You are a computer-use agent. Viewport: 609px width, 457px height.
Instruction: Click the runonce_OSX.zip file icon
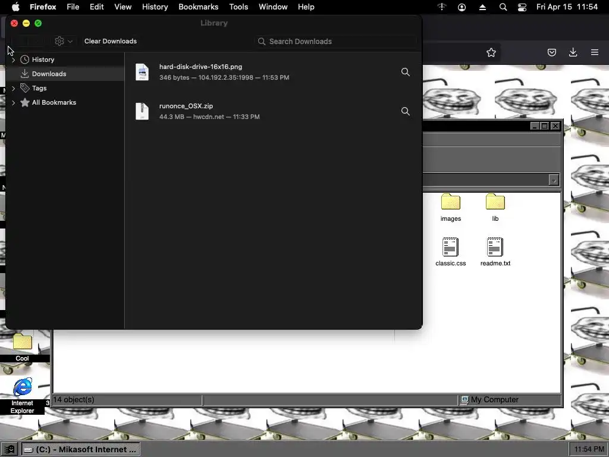point(142,111)
